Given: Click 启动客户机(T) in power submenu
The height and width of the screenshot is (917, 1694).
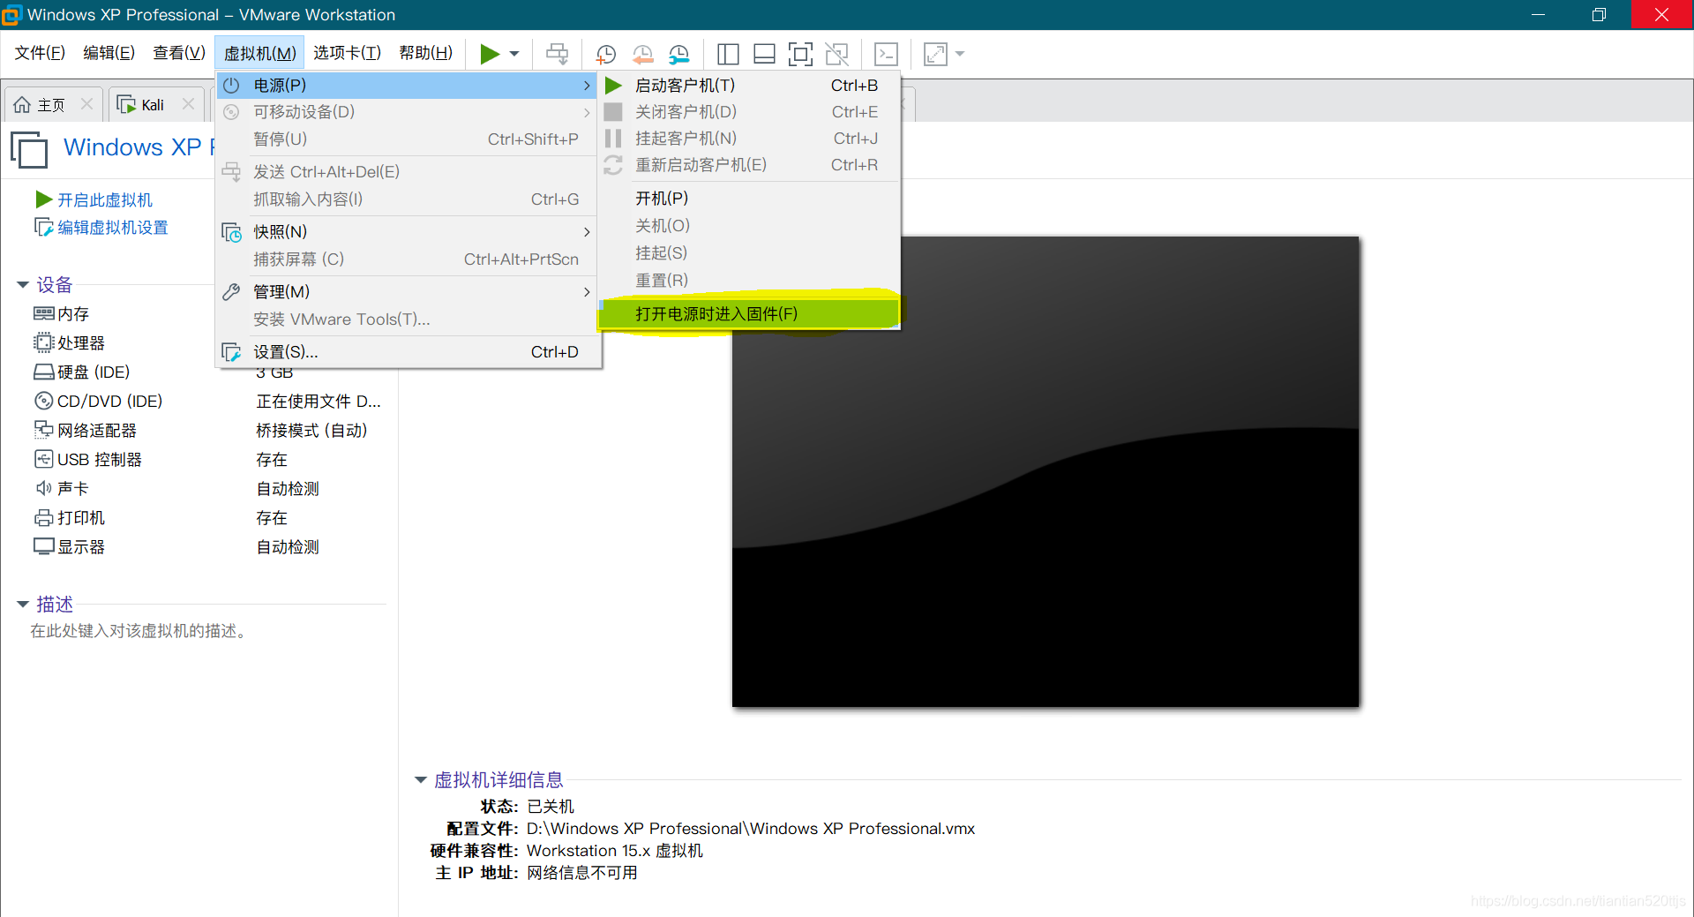Looking at the screenshot, I should click(x=749, y=86).
